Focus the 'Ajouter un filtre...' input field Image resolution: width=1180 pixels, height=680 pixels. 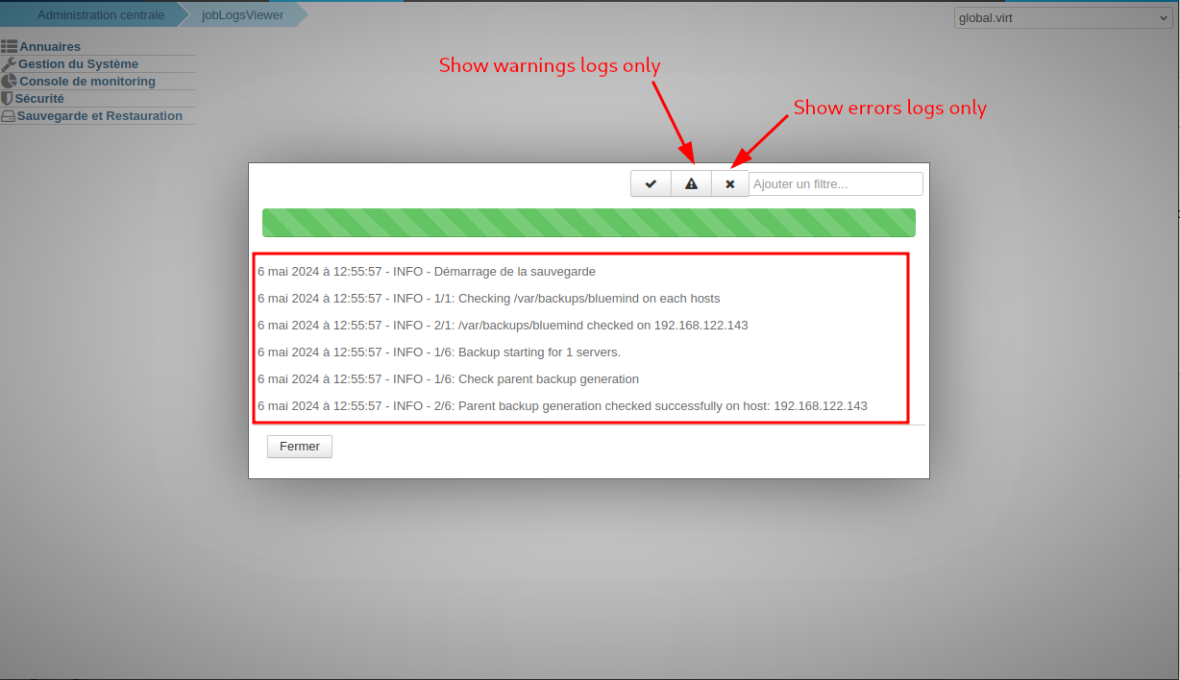tap(835, 183)
